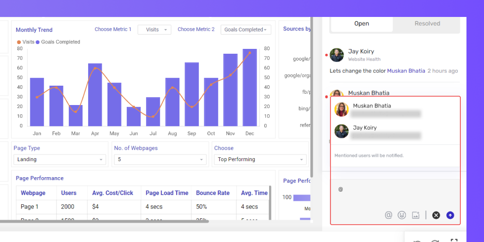The image size is (484, 242).
Task: Open the Visits metric dropdown
Action: (154, 30)
